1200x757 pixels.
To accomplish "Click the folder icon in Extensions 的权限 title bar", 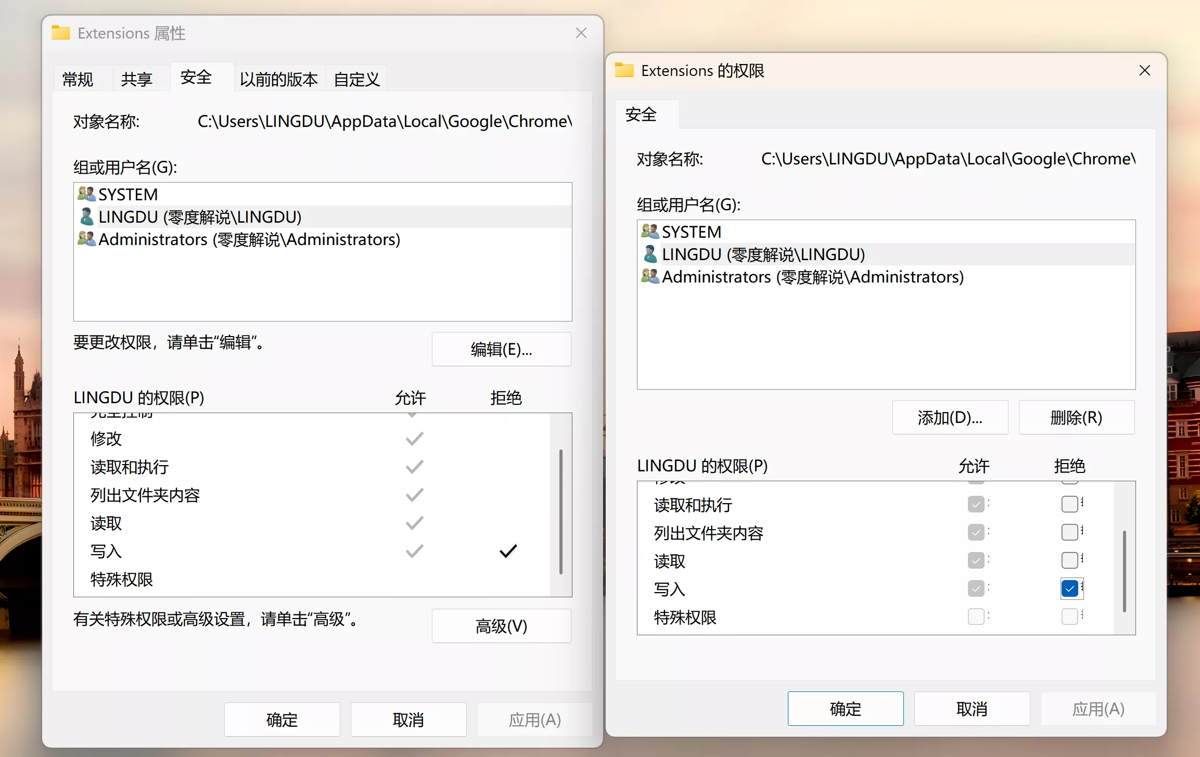I will (625, 70).
